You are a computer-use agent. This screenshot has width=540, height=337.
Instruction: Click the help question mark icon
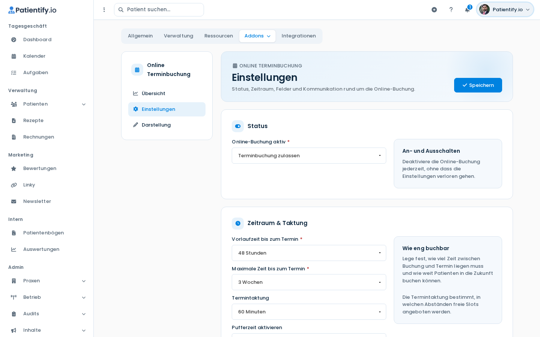click(451, 10)
